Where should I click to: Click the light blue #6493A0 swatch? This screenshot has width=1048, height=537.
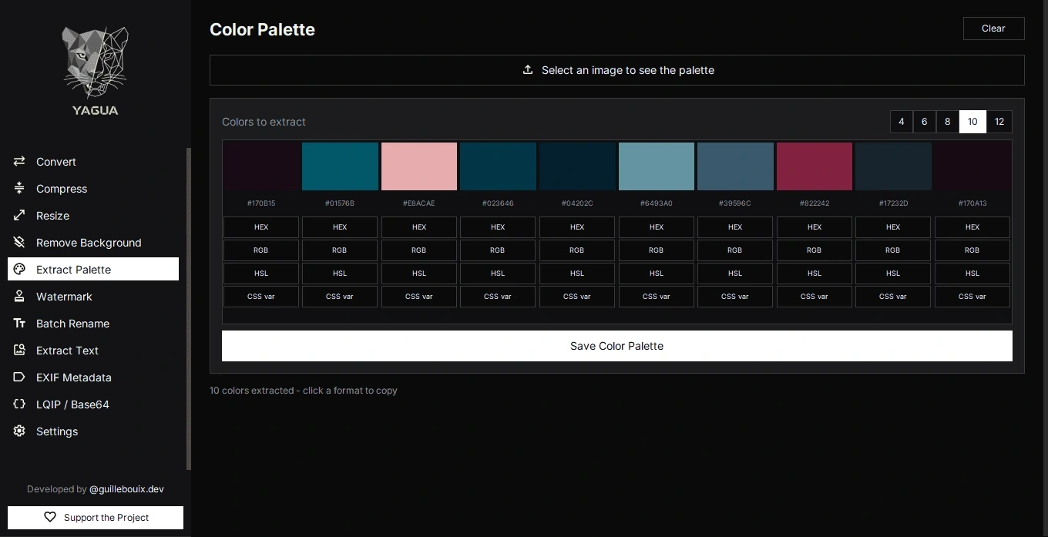pos(657,166)
